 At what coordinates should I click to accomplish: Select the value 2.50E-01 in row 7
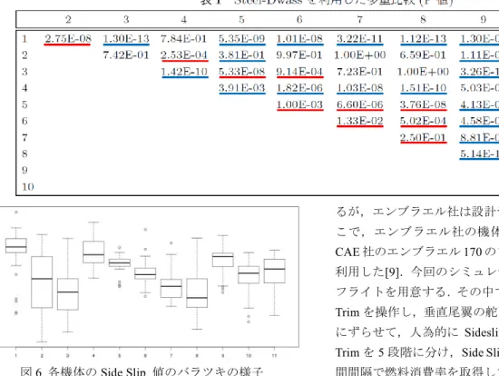[x=424, y=138]
